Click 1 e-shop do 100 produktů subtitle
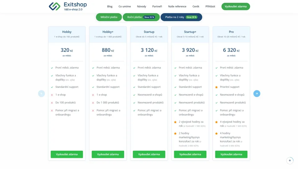 pos(67,37)
